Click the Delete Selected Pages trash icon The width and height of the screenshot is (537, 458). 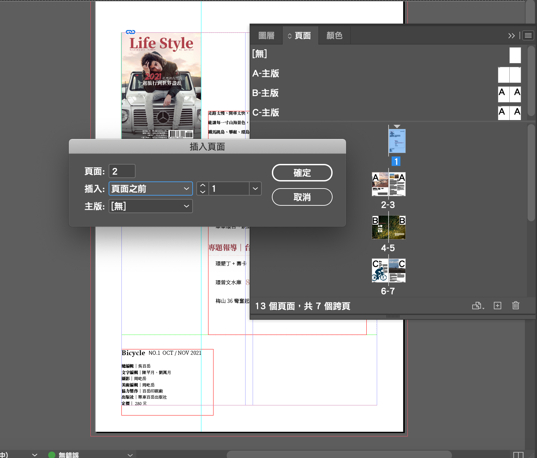(x=515, y=306)
